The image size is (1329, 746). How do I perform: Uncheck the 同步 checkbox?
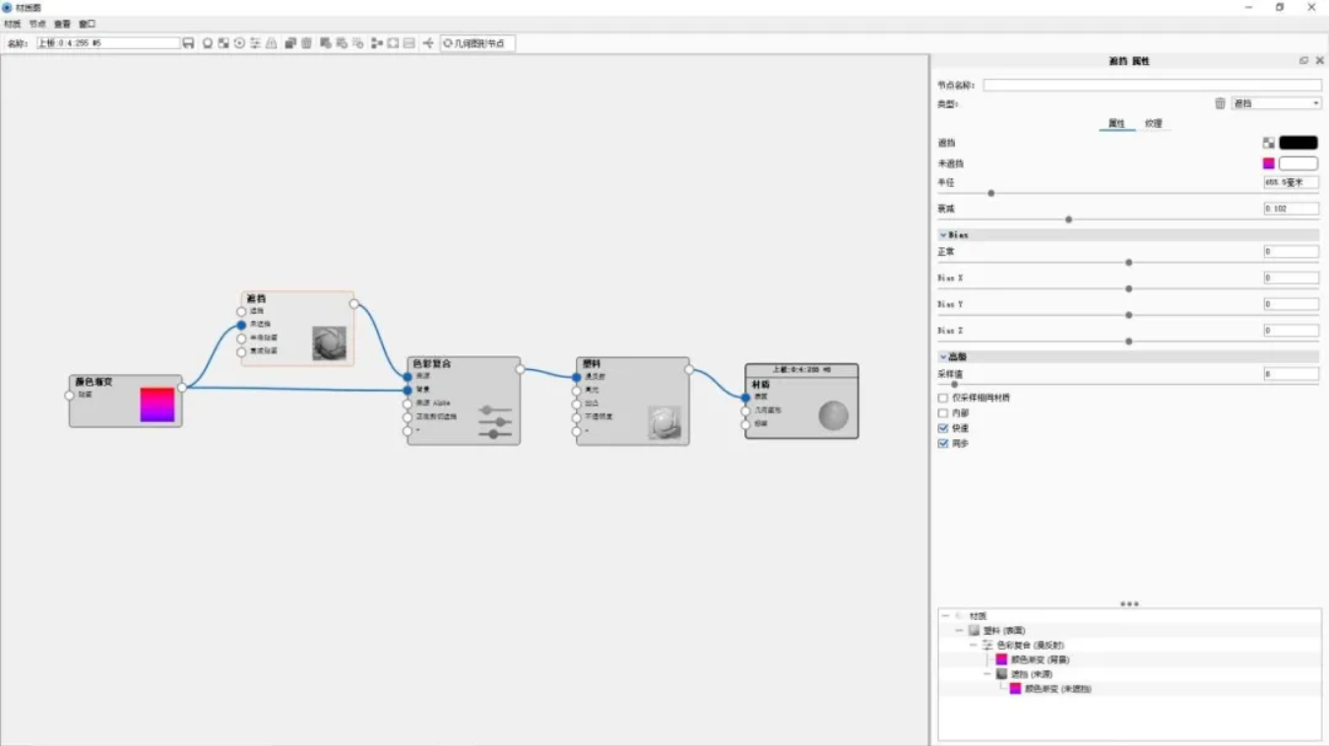click(x=943, y=444)
